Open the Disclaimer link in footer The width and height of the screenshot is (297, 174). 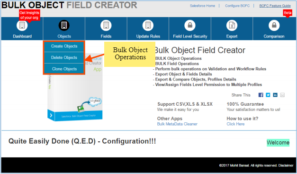[286, 165]
